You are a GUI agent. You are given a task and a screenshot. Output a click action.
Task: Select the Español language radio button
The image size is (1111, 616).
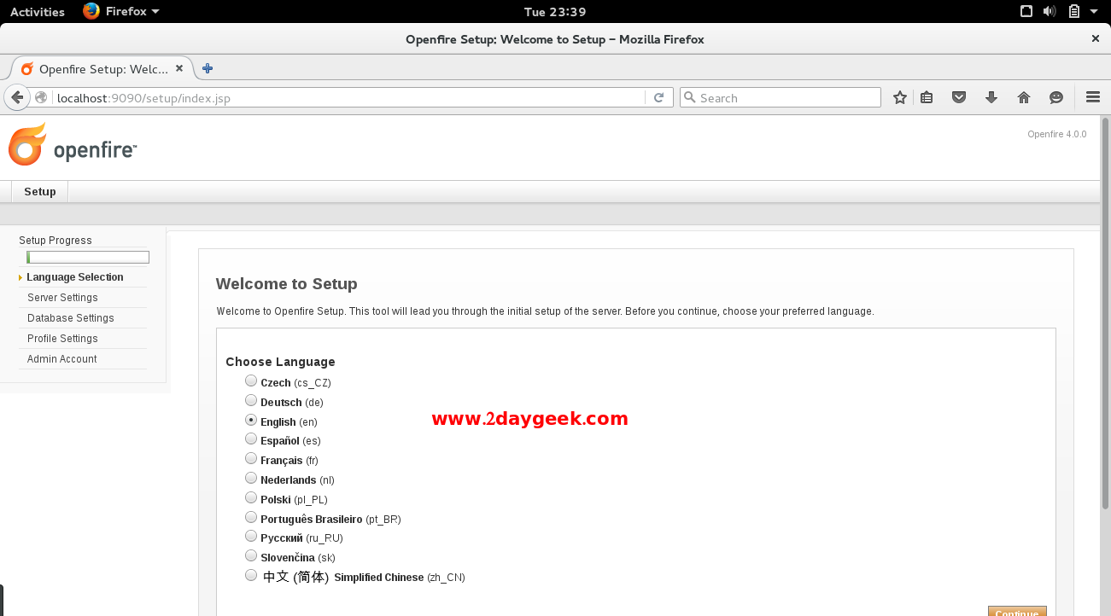[x=251, y=439]
